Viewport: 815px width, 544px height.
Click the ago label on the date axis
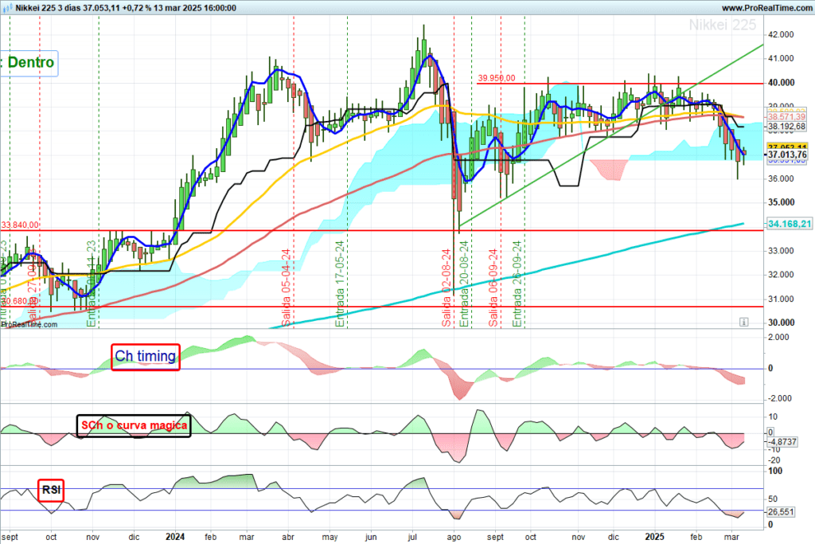(454, 538)
